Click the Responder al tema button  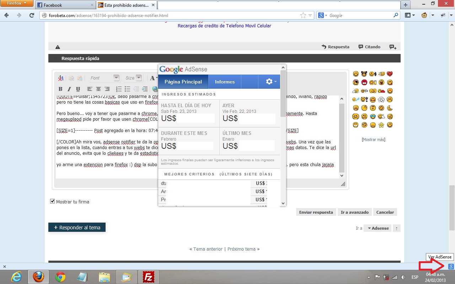click(77, 228)
